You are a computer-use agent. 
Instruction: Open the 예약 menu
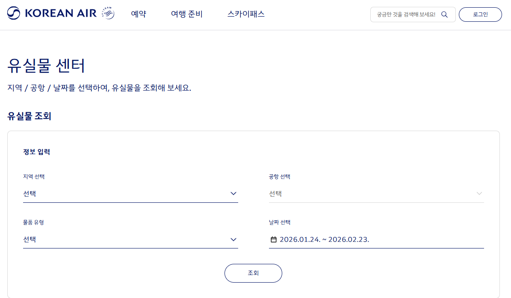[138, 14]
